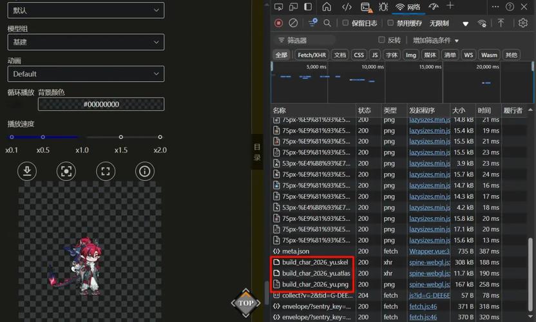Screen dimensions: 536x322
Task: Select the 全部 filter type
Action: (282, 55)
